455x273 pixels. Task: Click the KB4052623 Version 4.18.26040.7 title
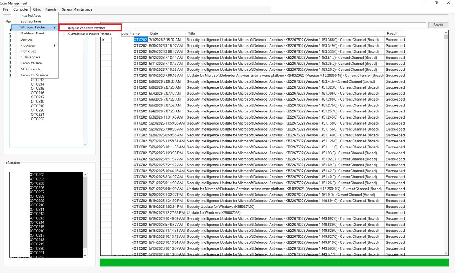point(285,189)
